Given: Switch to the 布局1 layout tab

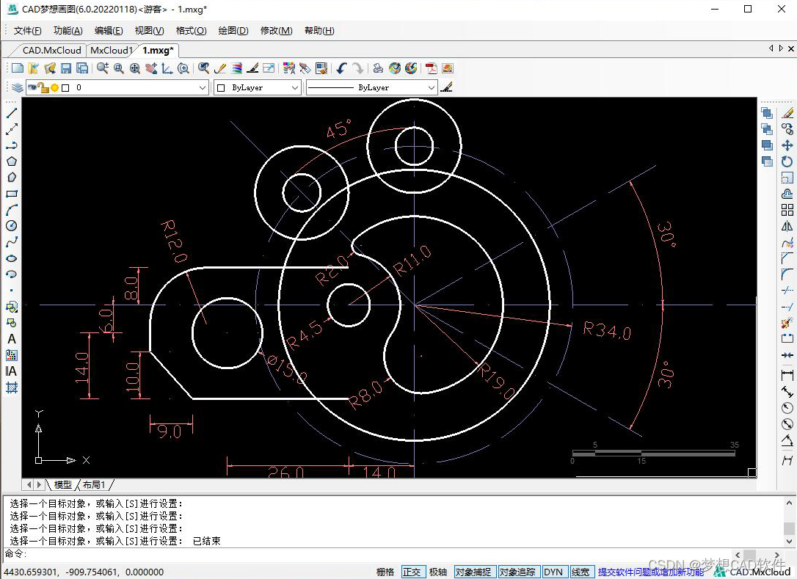Looking at the screenshot, I should pos(94,484).
